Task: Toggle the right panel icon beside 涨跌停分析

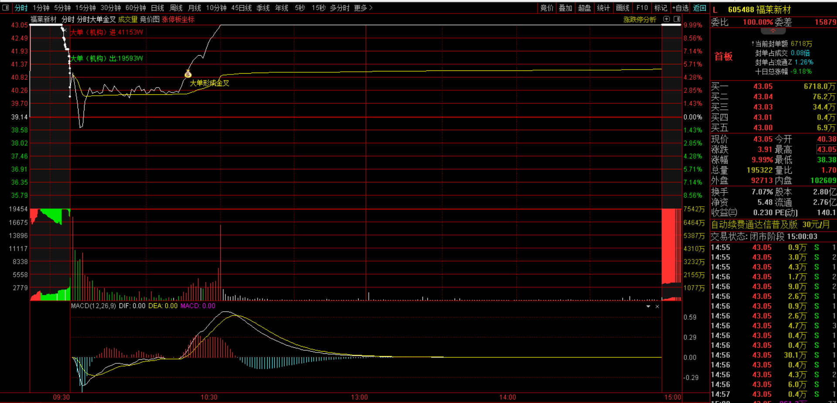Action: [677, 19]
